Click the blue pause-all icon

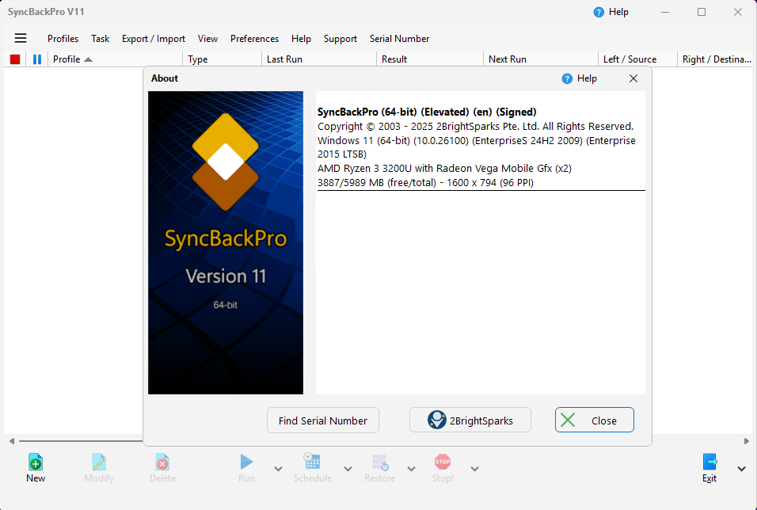coord(37,59)
